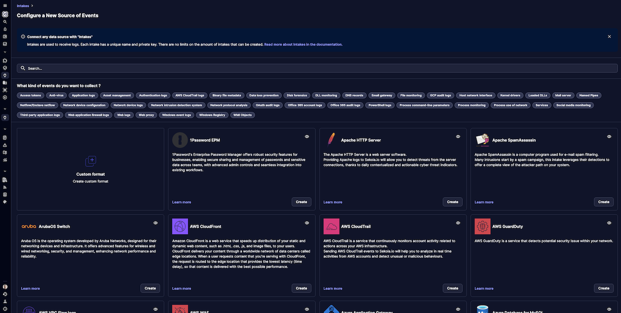The image size is (621, 313).
Task: Click the AWS CloudFront logo
Action: coord(180,226)
